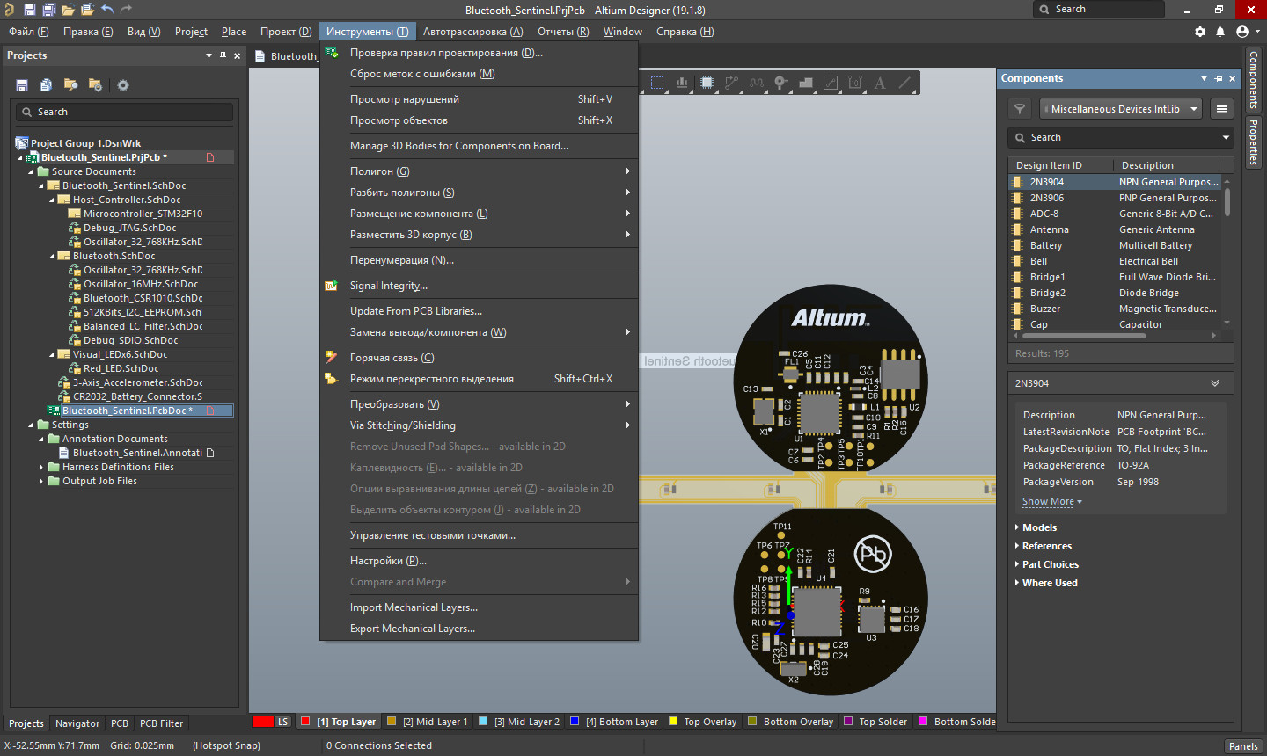Open Via Stitching/Shielding submenu
Image resolution: width=1267 pixels, height=756 pixels.
(x=479, y=425)
